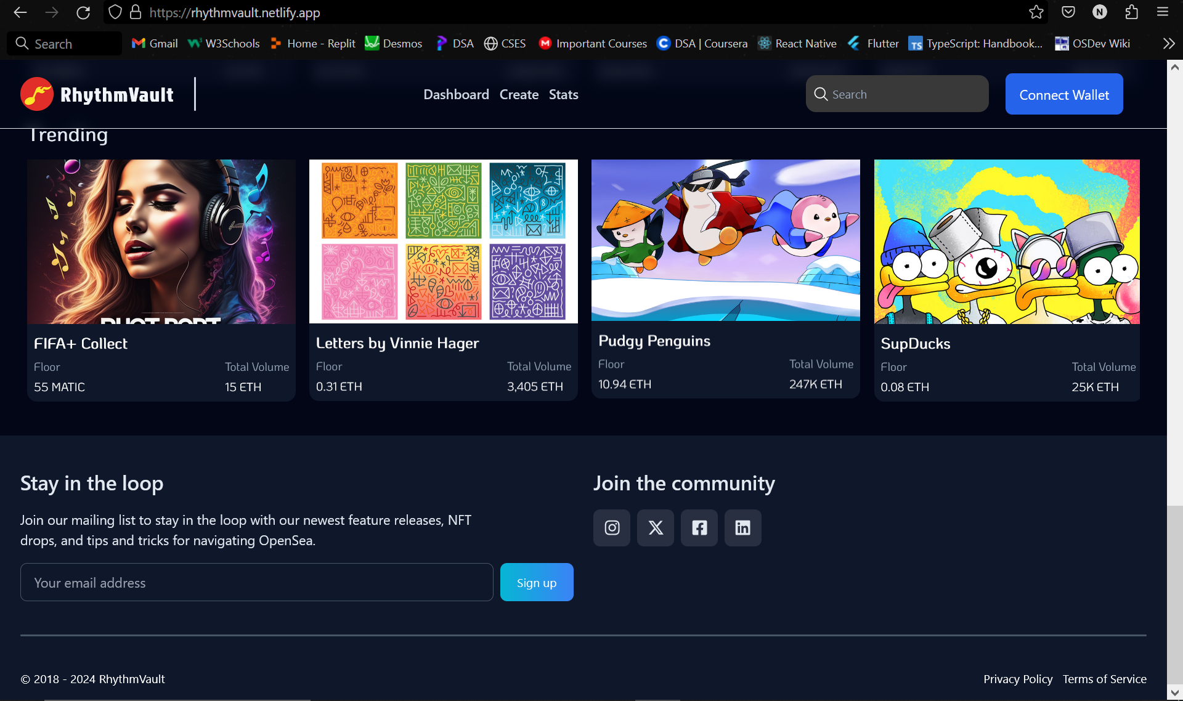Focus the Your email address field
The image size is (1183, 701).
(256, 583)
